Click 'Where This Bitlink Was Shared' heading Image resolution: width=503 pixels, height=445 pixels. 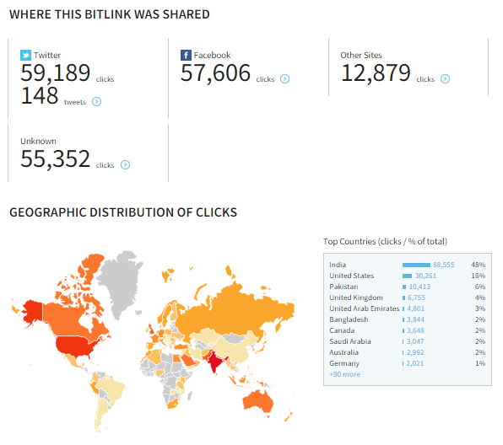coord(110,14)
